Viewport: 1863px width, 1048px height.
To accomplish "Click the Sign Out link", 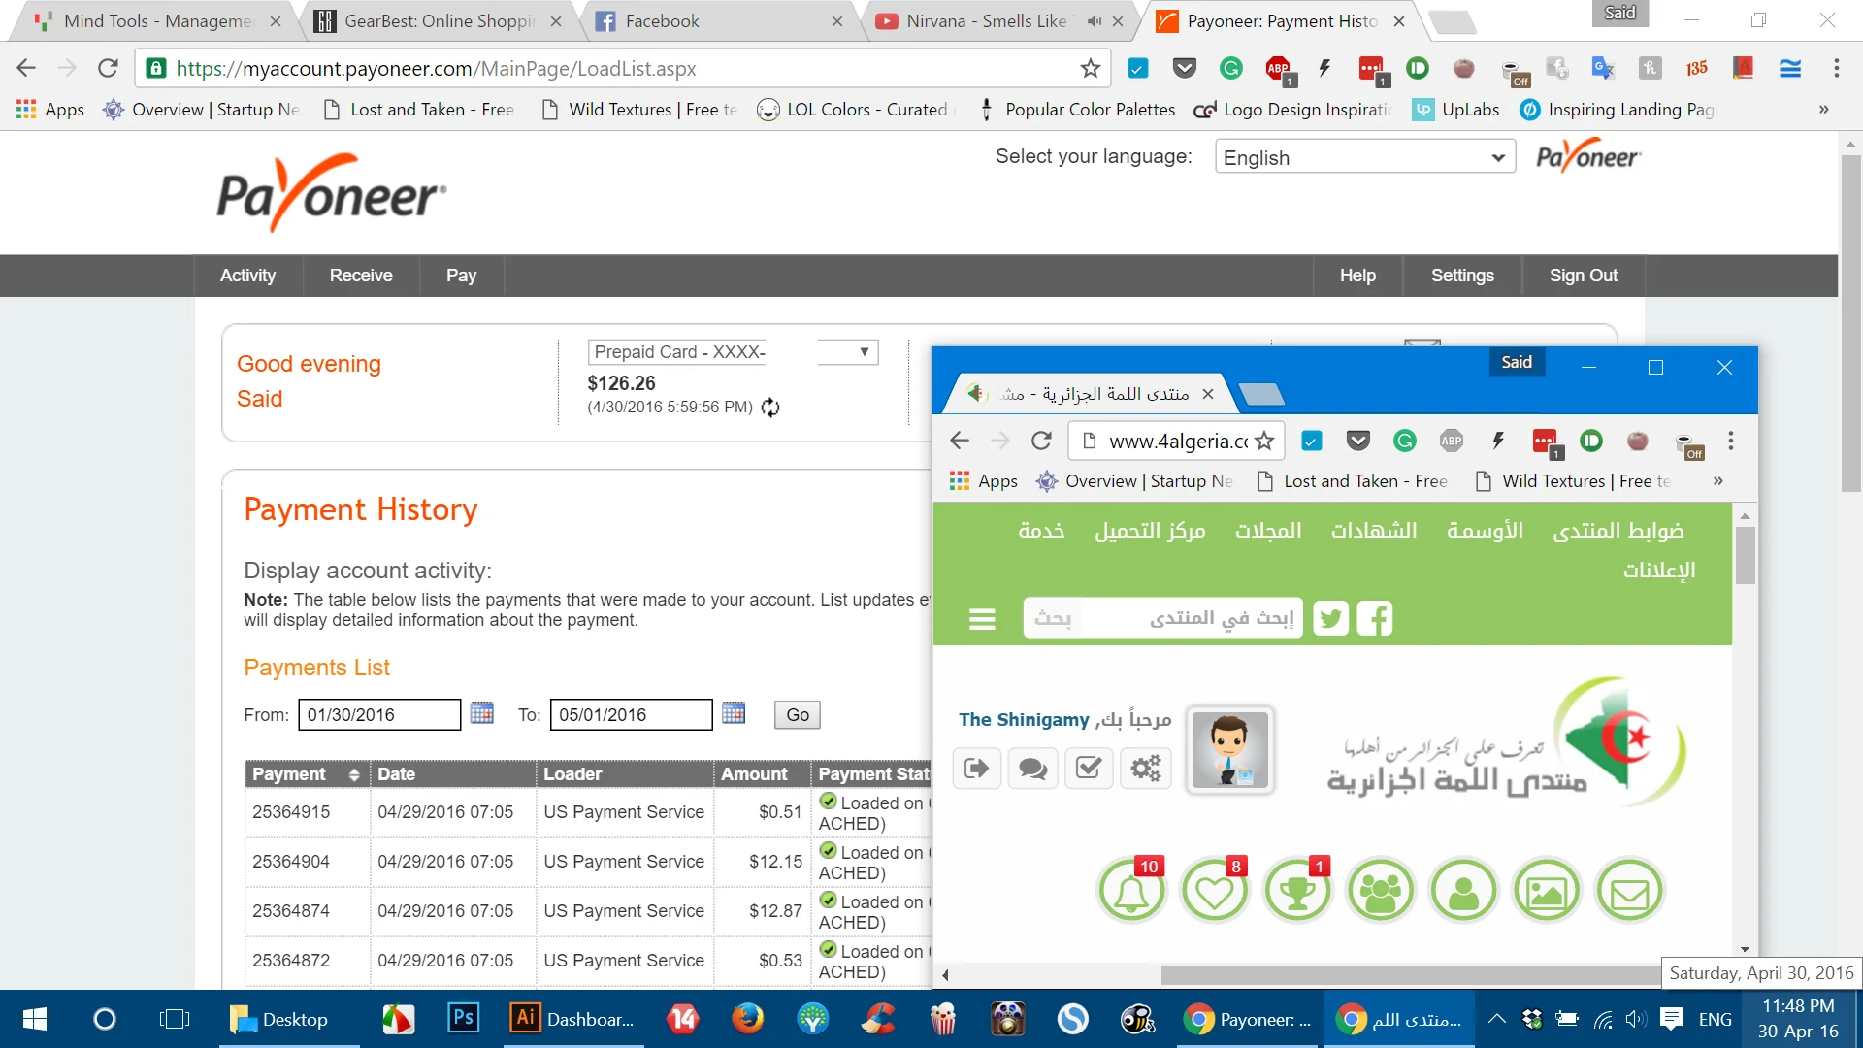I will [1583, 276].
